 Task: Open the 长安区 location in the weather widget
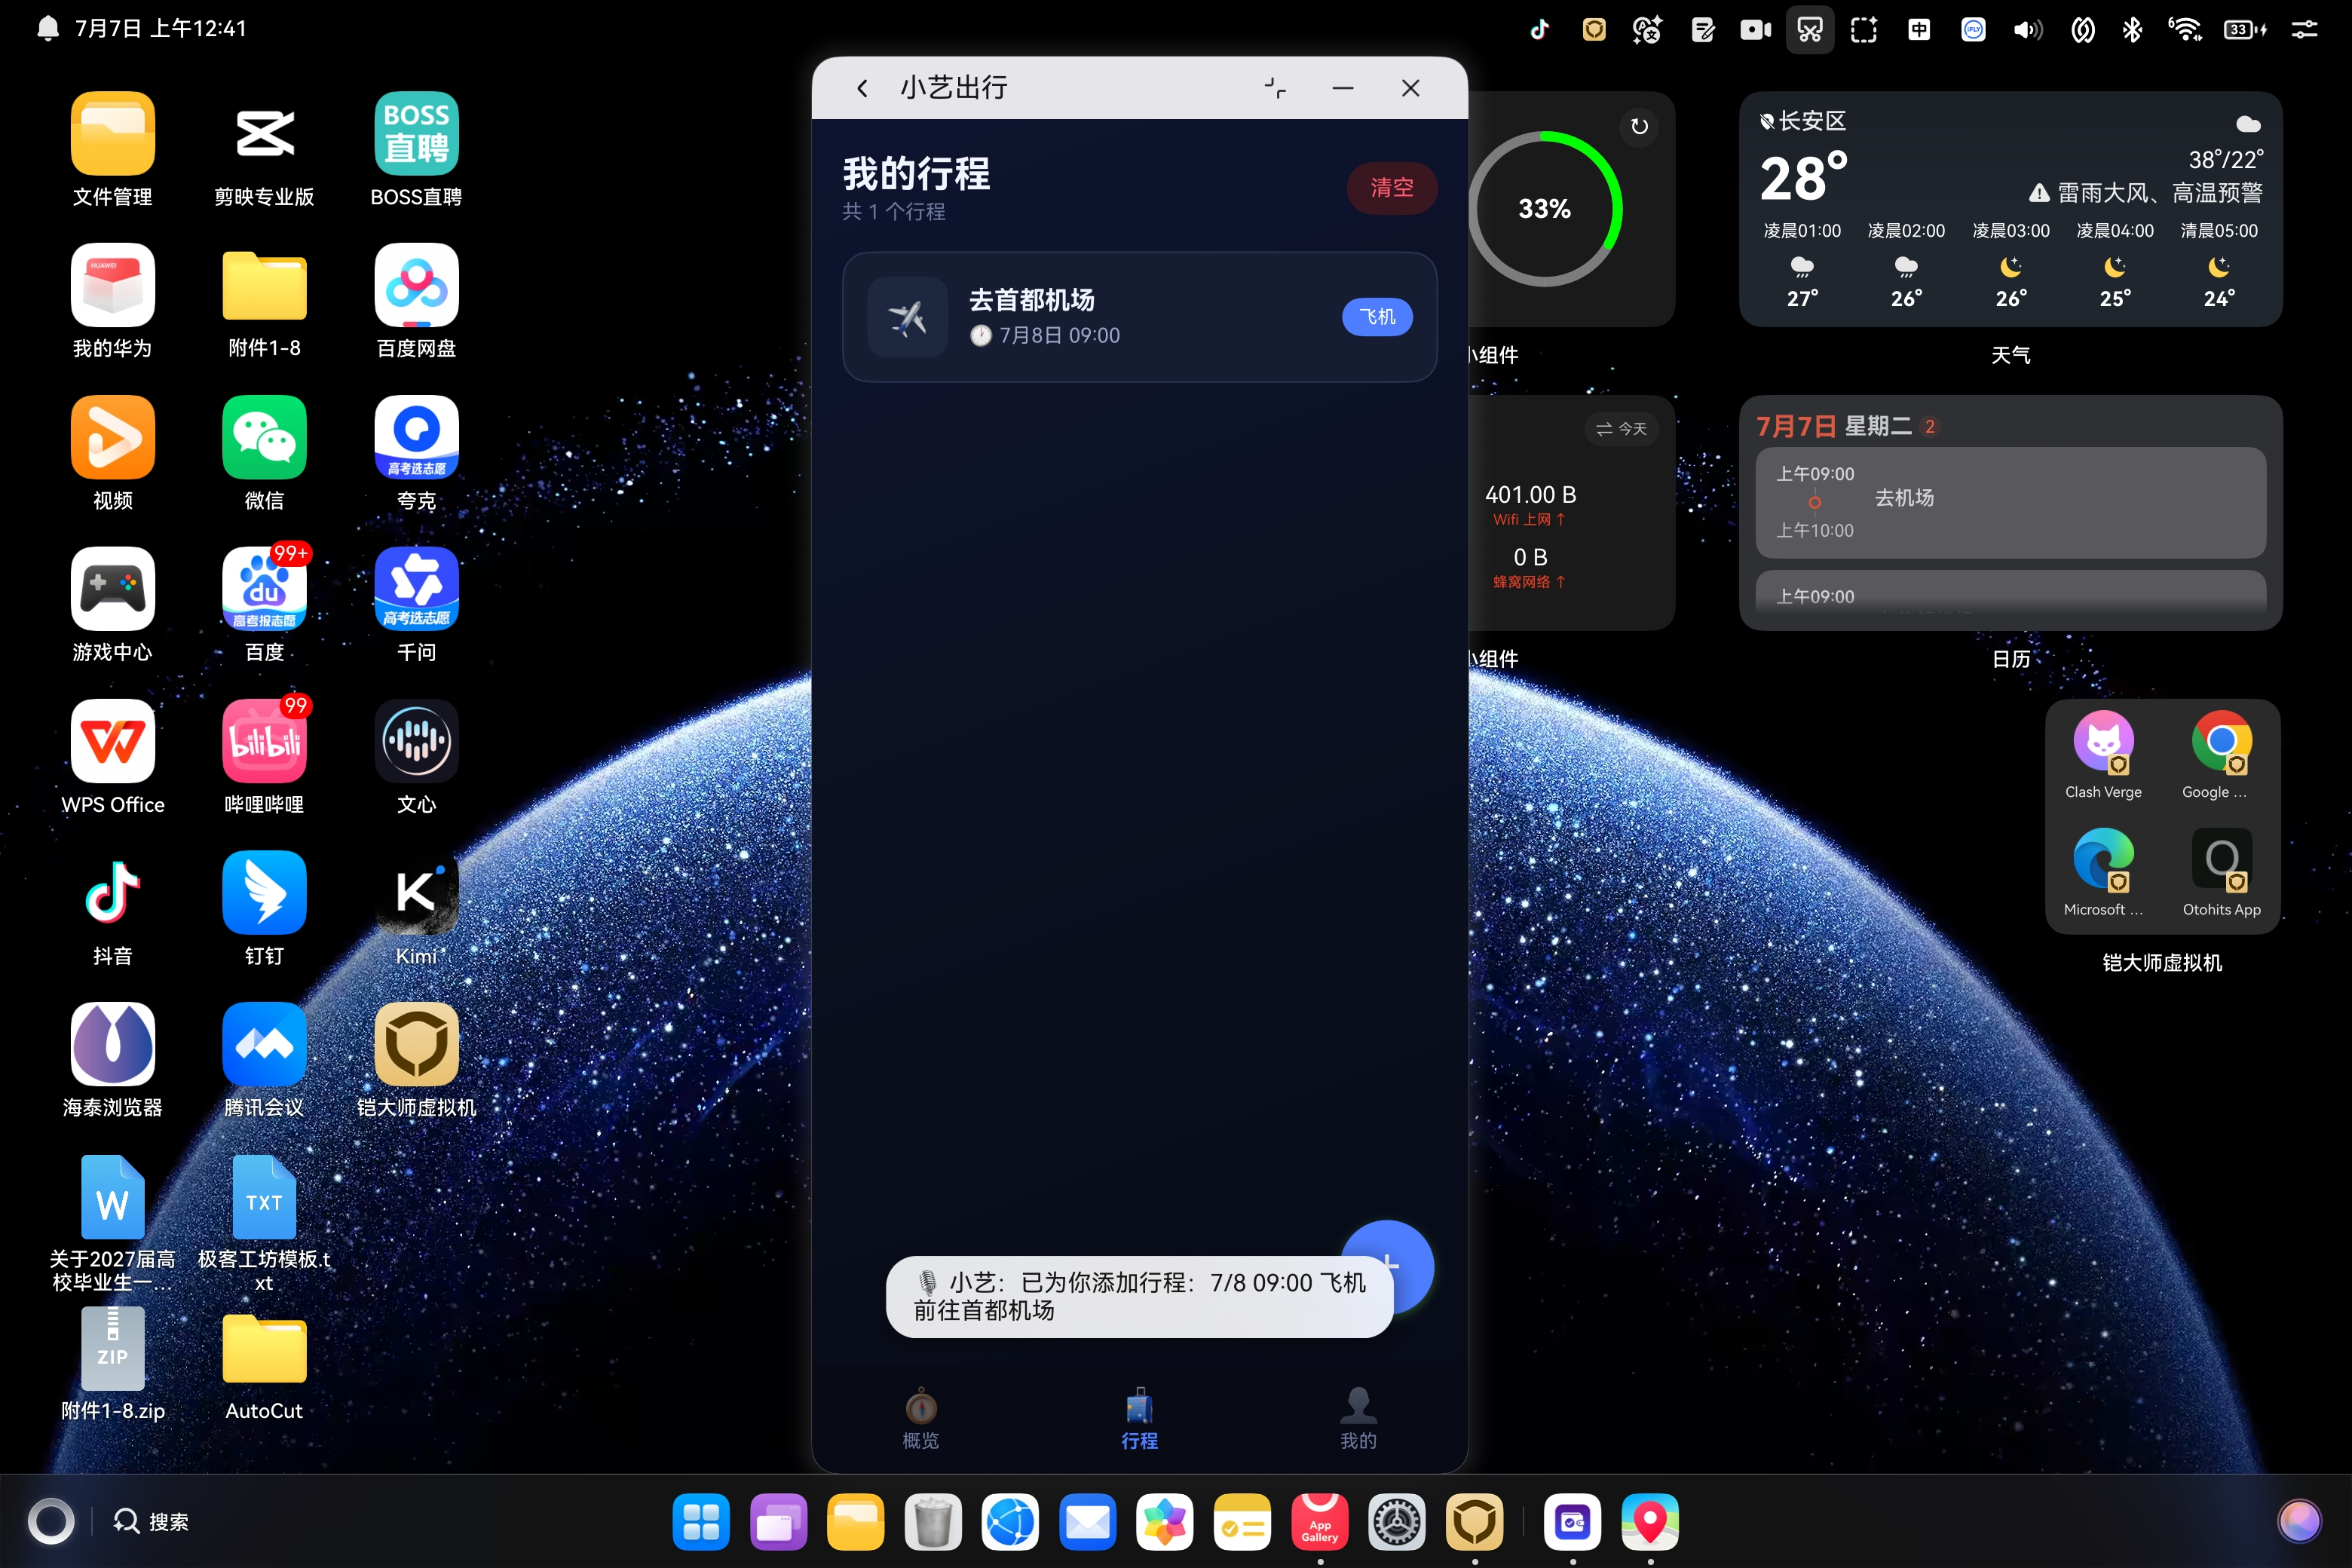coord(1802,121)
